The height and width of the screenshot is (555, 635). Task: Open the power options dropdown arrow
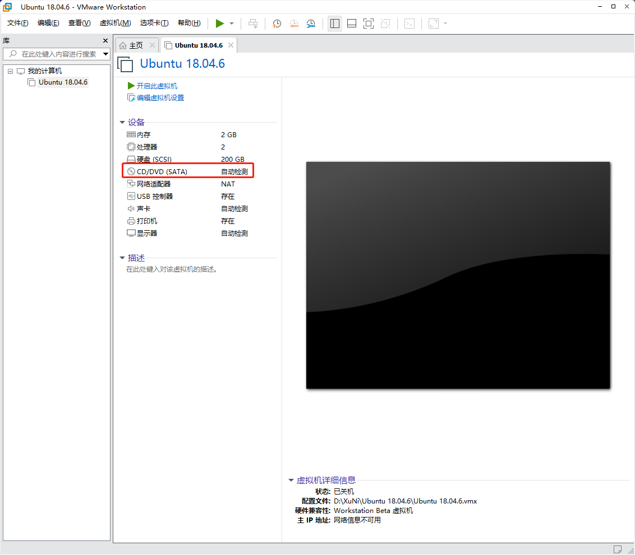coord(232,24)
